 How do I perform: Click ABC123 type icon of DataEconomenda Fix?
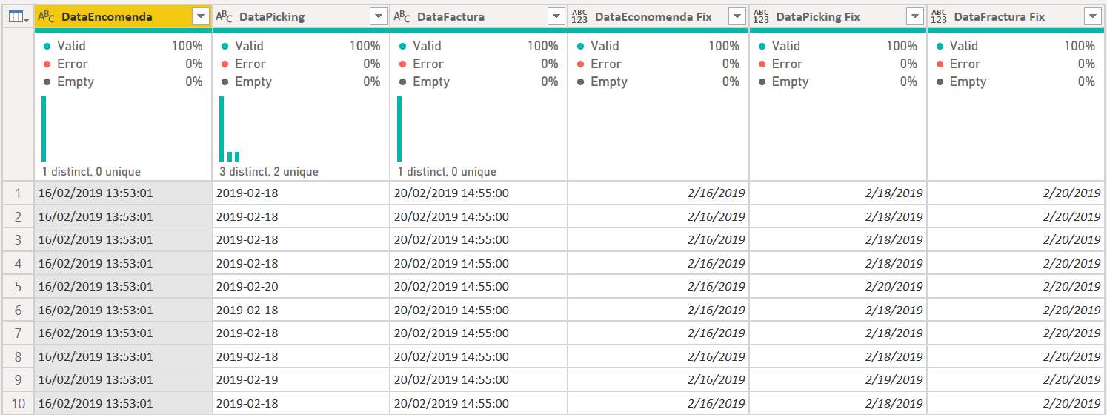[579, 16]
